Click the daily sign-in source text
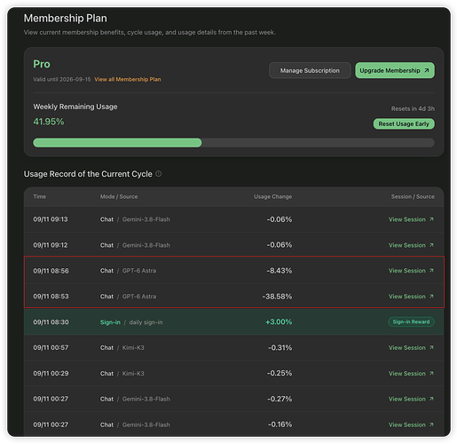The height and width of the screenshot is (444, 457). pos(146,322)
